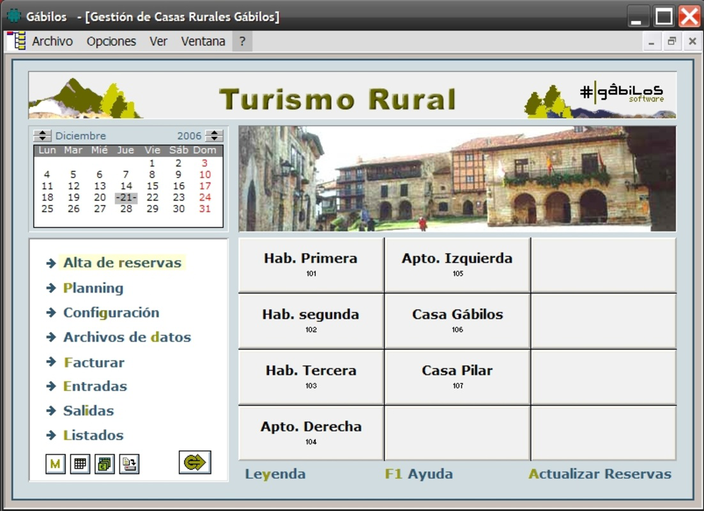Image resolution: width=704 pixels, height=511 pixels.
Task: Choose day 25 in the calendar
Action: (47, 209)
